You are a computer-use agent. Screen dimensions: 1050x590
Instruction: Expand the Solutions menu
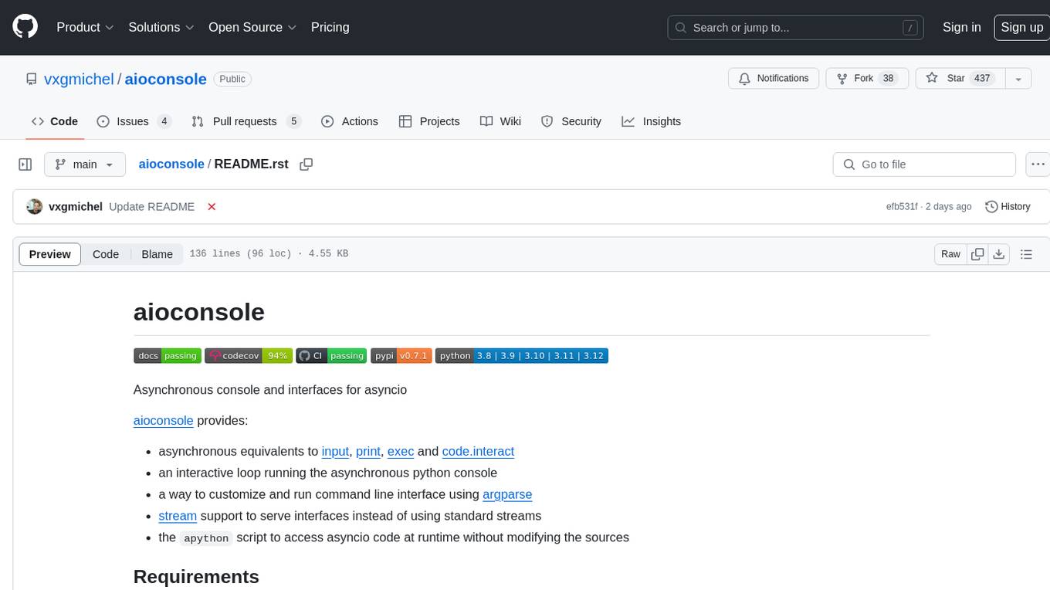coord(161,27)
